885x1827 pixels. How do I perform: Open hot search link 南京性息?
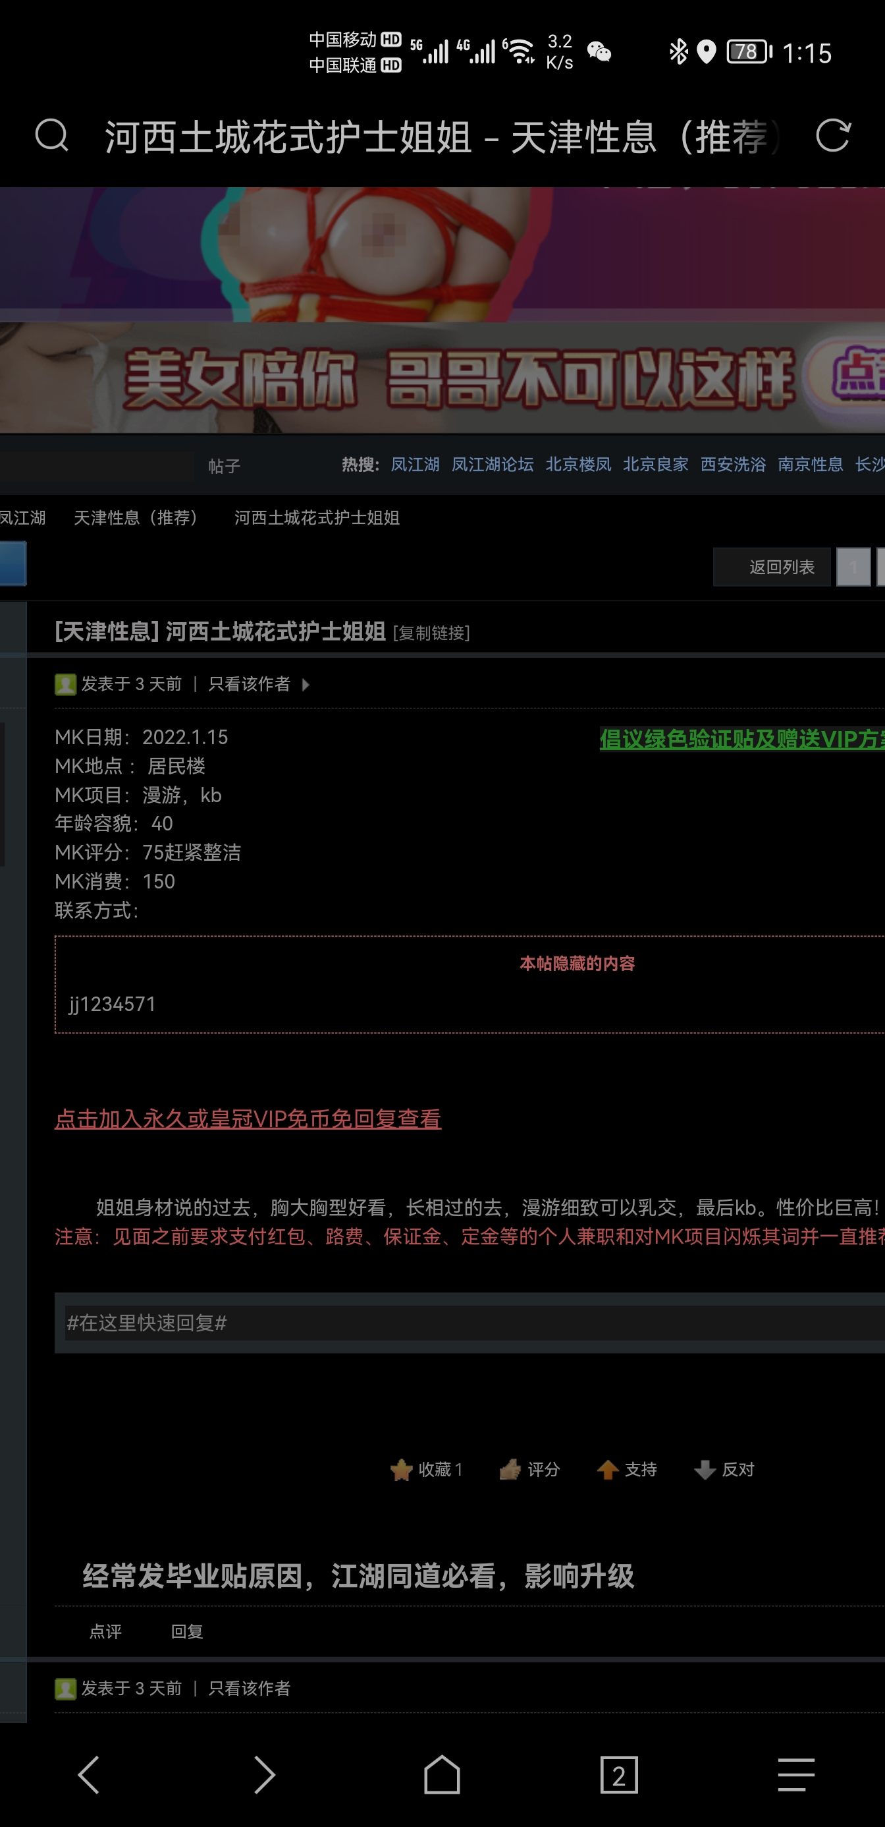(x=811, y=465)
